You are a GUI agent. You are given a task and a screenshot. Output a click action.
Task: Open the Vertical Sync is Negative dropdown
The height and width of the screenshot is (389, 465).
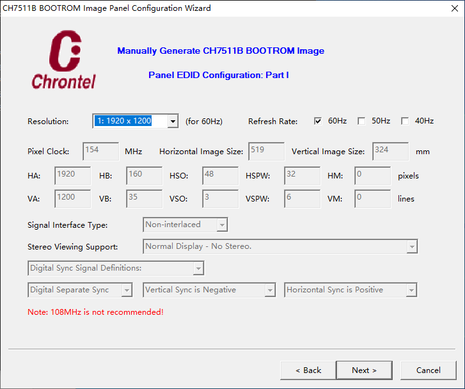[270, 290]
